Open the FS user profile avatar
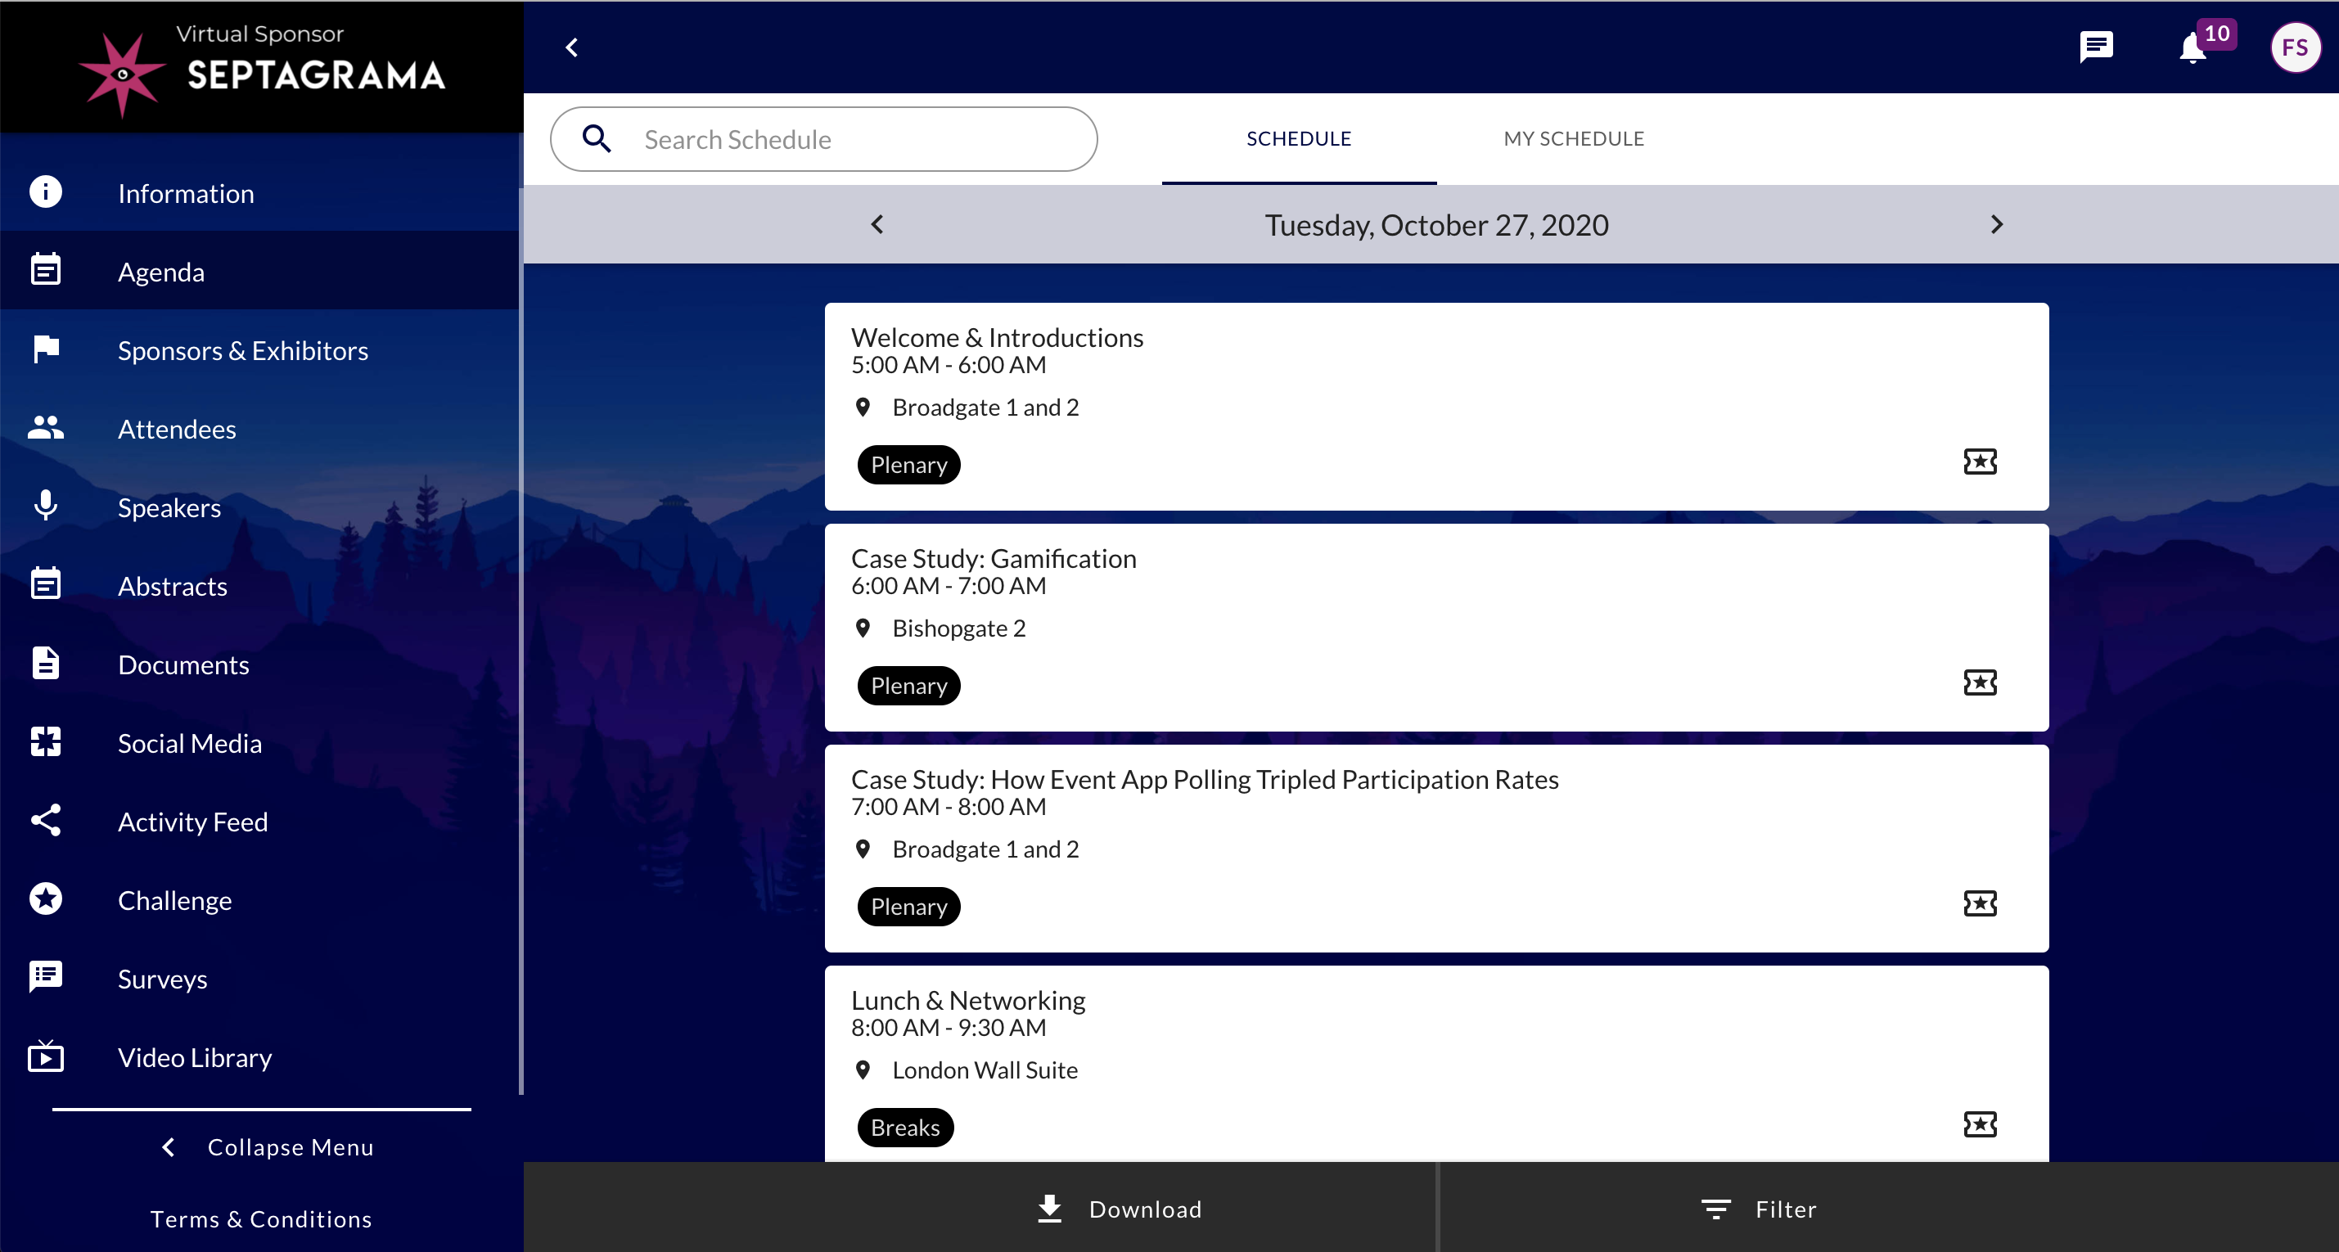Viewport: 2339px width, 1252px height. point(2295,47)
